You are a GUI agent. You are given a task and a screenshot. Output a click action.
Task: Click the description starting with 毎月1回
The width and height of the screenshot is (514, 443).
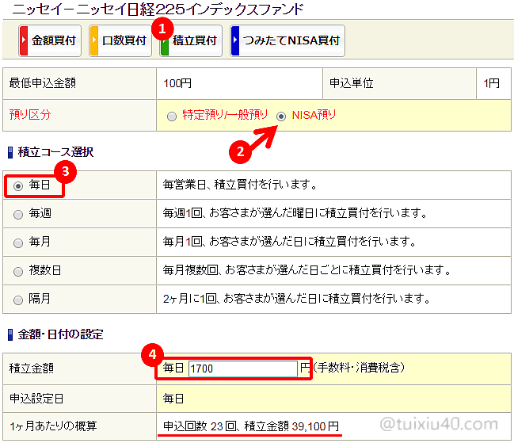(290, 242)
